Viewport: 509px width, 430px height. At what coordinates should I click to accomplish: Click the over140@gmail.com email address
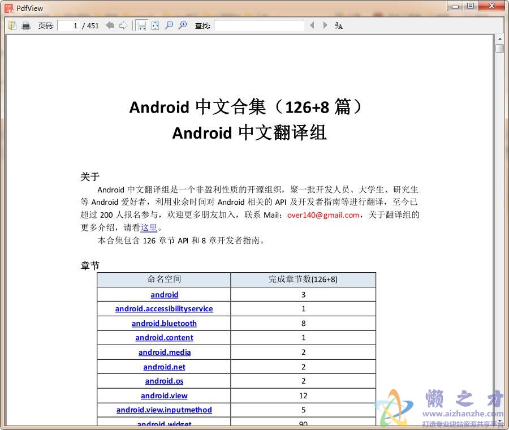pos(323,215)
